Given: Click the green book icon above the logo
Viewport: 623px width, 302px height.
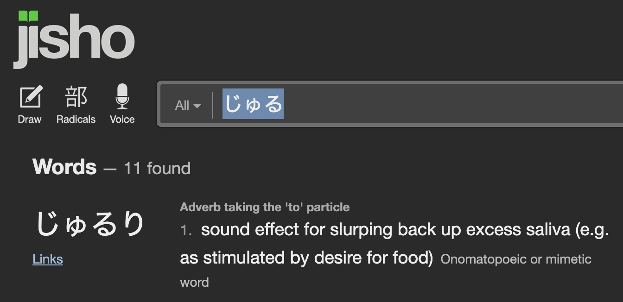Looking at the screenshot, I should tap(28, 17).
